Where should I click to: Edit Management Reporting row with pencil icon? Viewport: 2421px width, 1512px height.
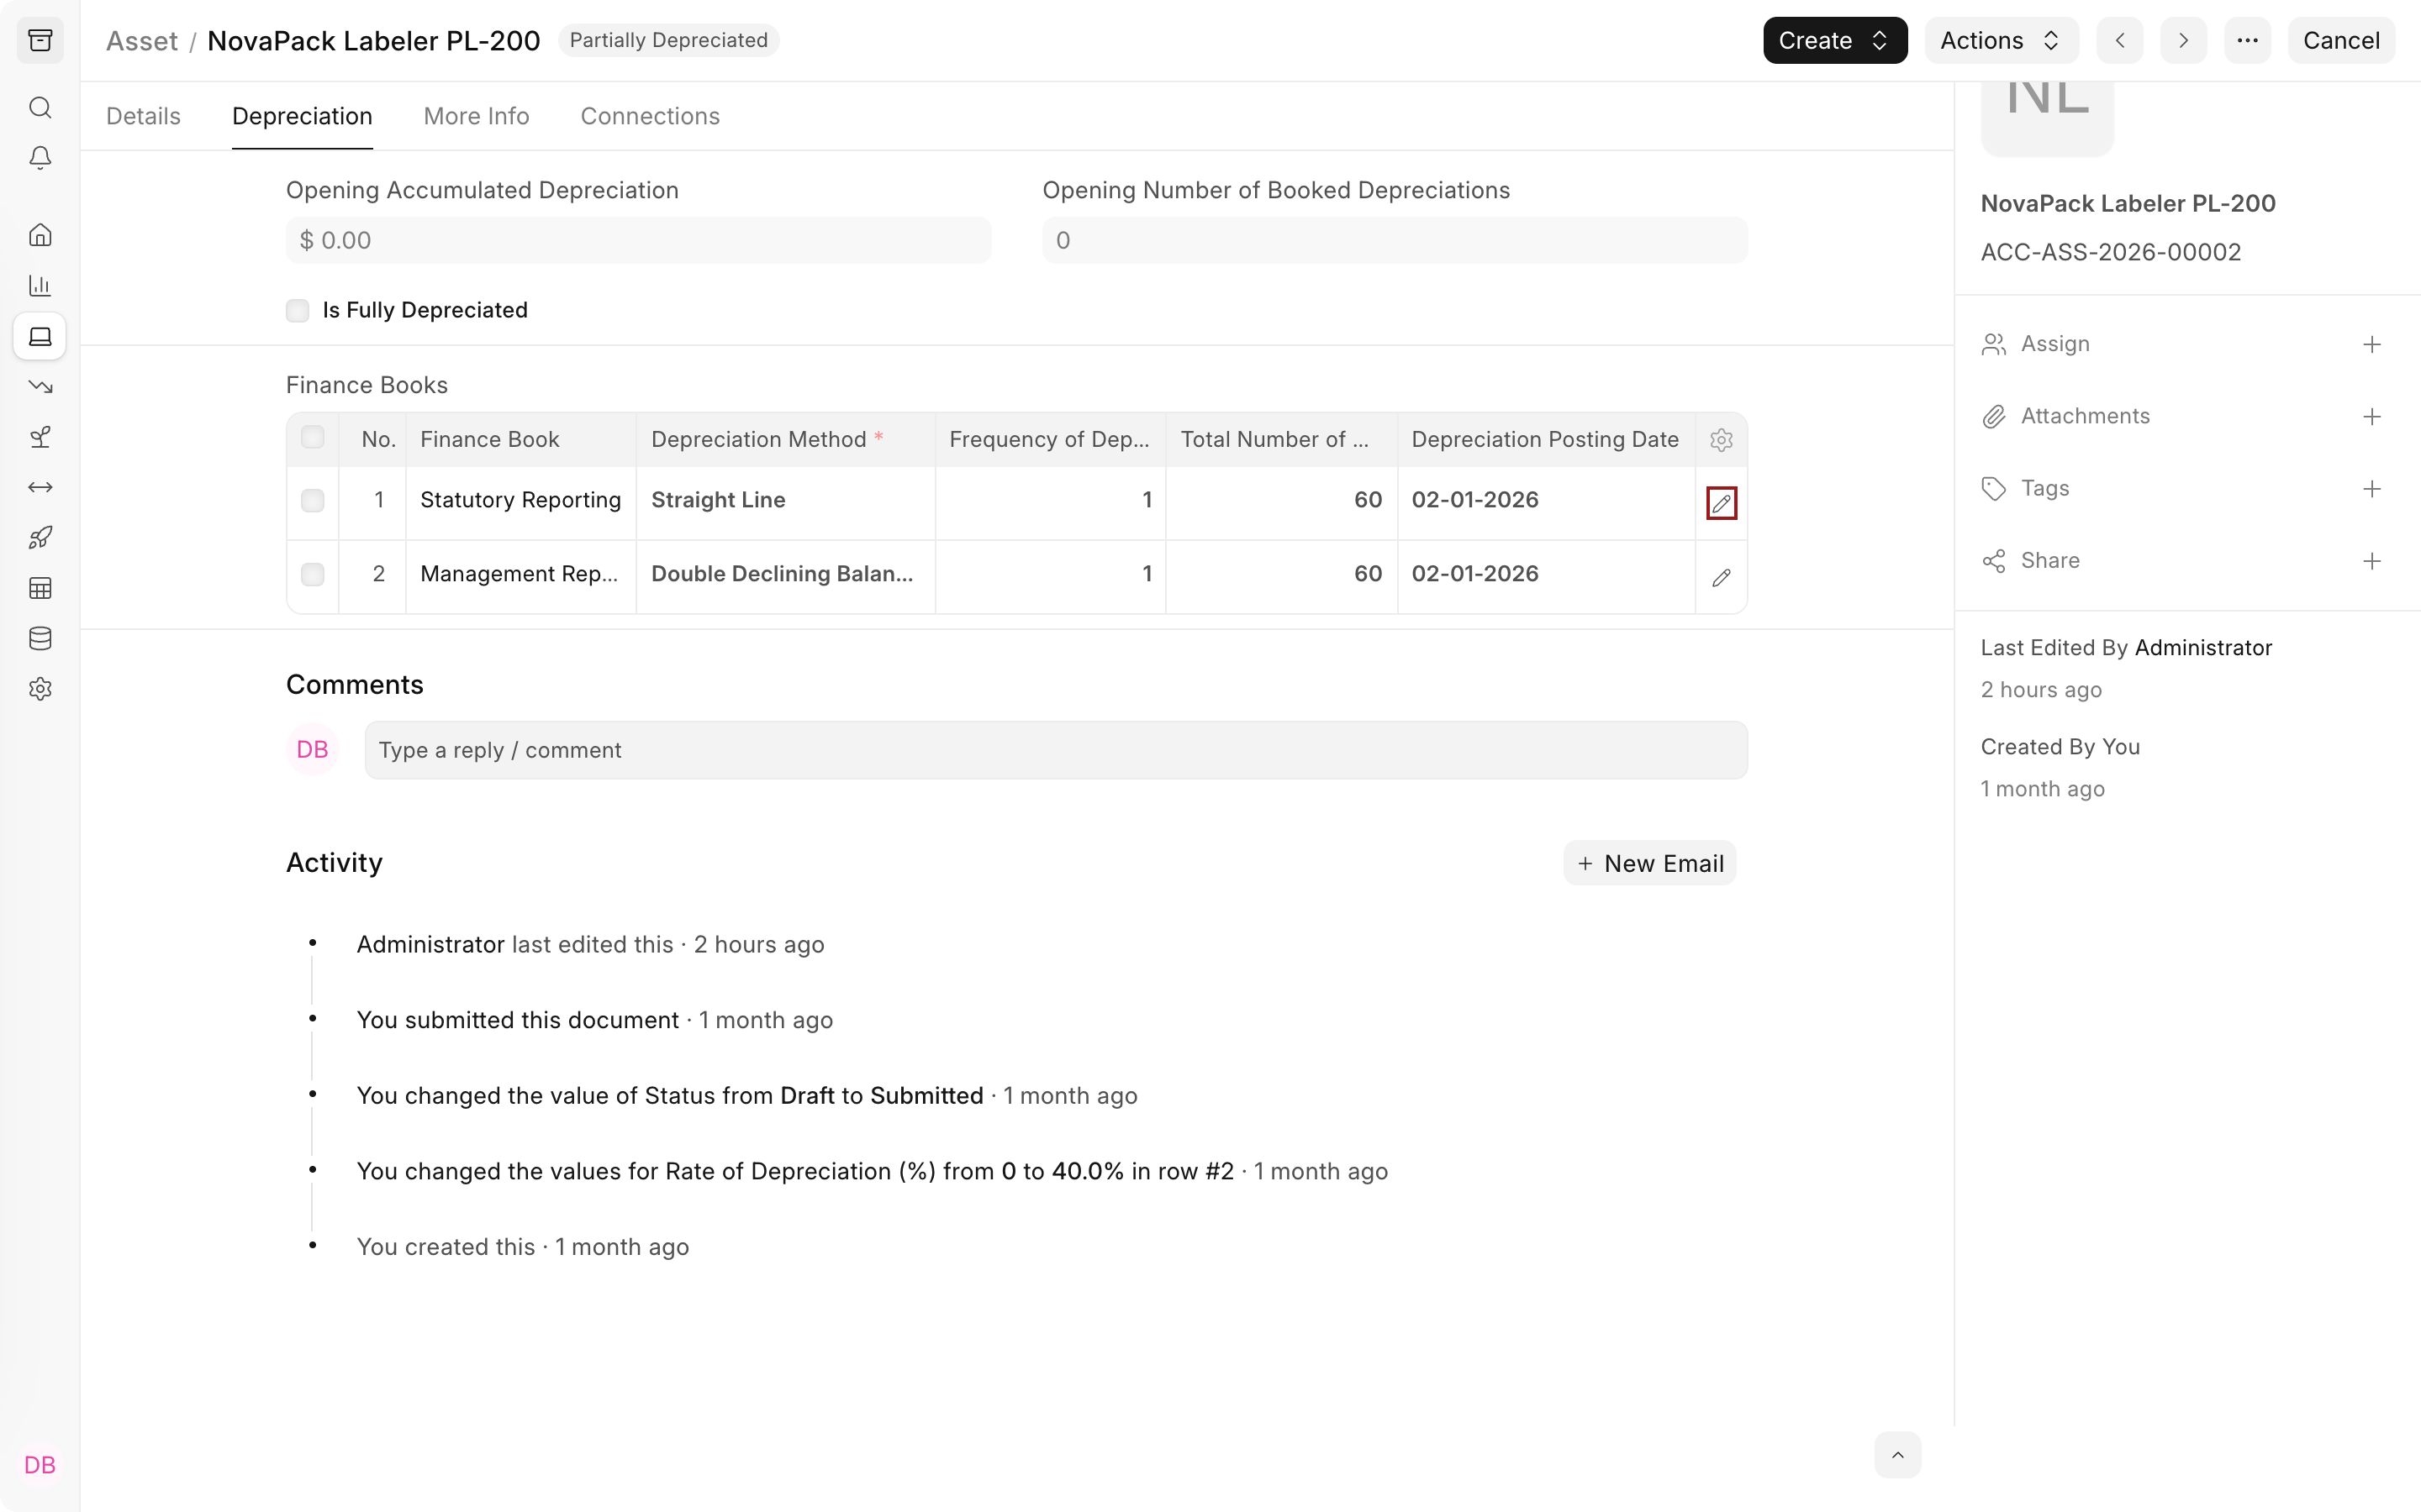(x=1721, y=577)
